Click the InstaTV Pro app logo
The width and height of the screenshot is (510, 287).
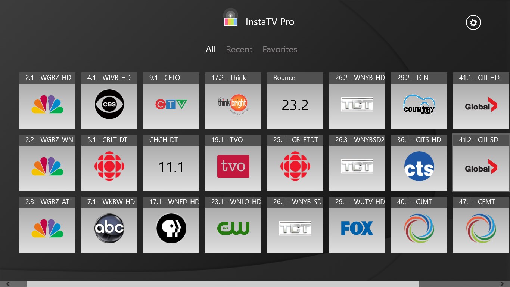(231, 18)
